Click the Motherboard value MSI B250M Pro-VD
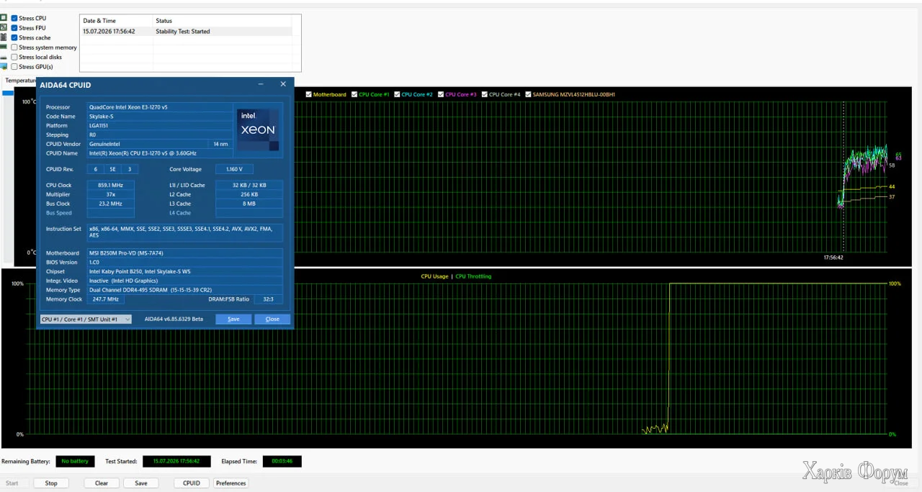Image resolution: width=922 pixels, height=492 pixels. point(185,253)
